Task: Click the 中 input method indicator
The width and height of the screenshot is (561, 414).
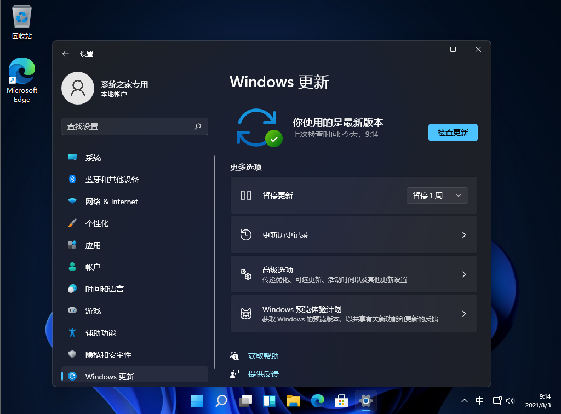Action: (480, 401)
